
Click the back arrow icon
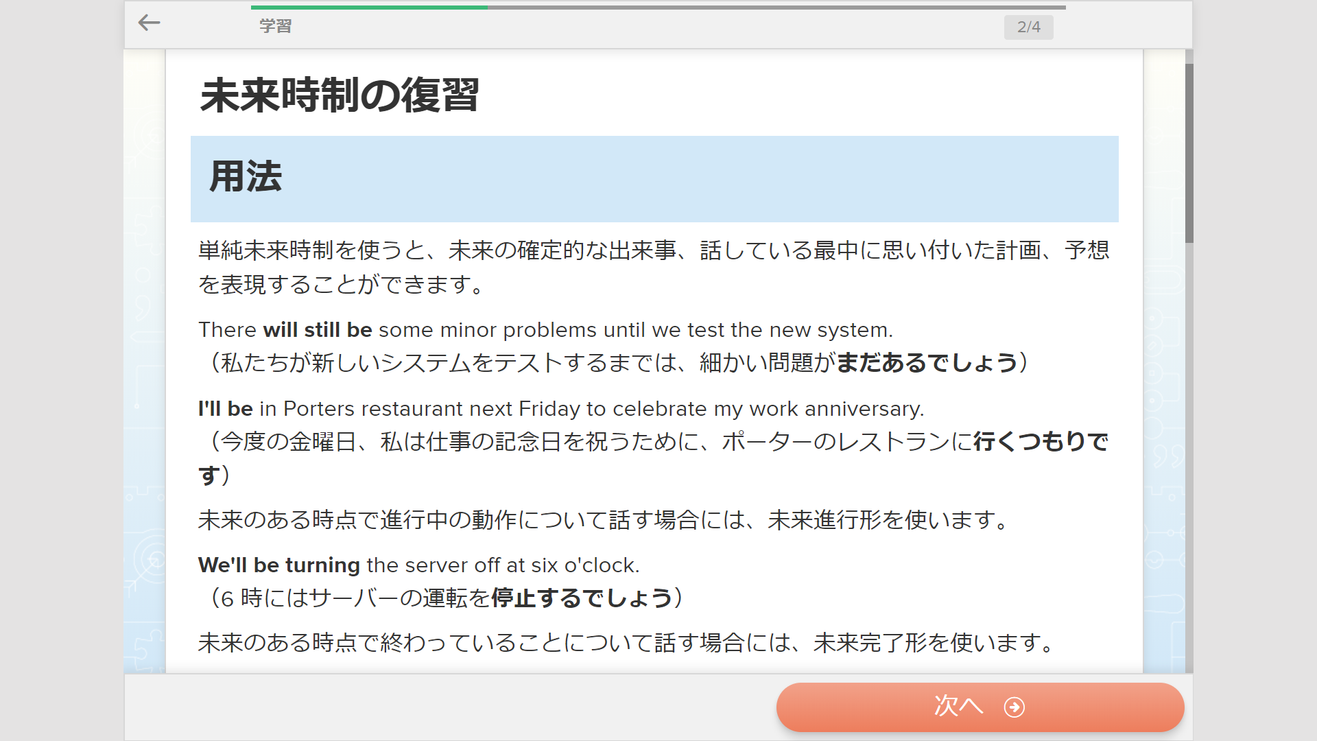pyautogui.click(x=149, y=23)
